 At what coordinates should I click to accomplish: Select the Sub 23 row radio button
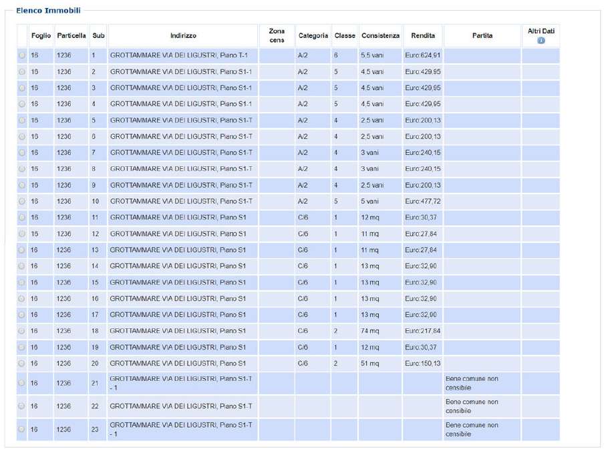click(x=22, y=429)
